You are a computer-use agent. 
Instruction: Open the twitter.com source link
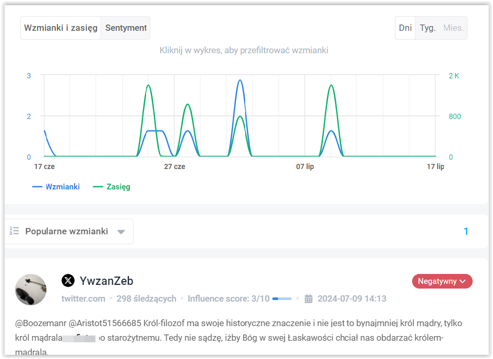click(x=83, y=298)
